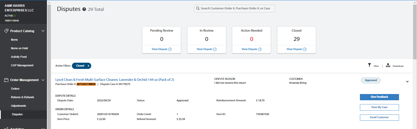Click the Filter label
Screen dimensions: 417x129
[x=376, y=66]
